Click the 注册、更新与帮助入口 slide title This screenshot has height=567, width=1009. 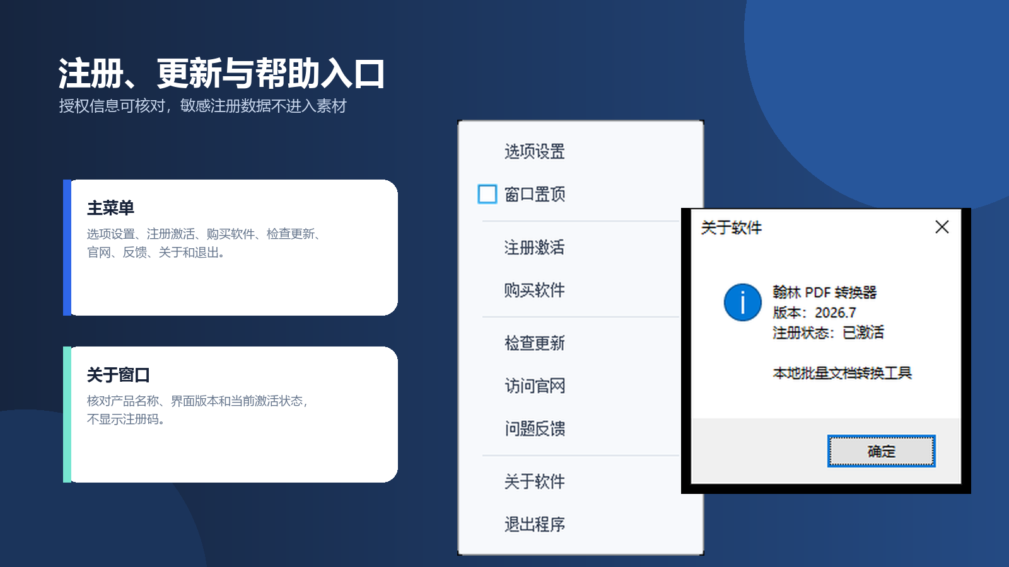point(221,74)
